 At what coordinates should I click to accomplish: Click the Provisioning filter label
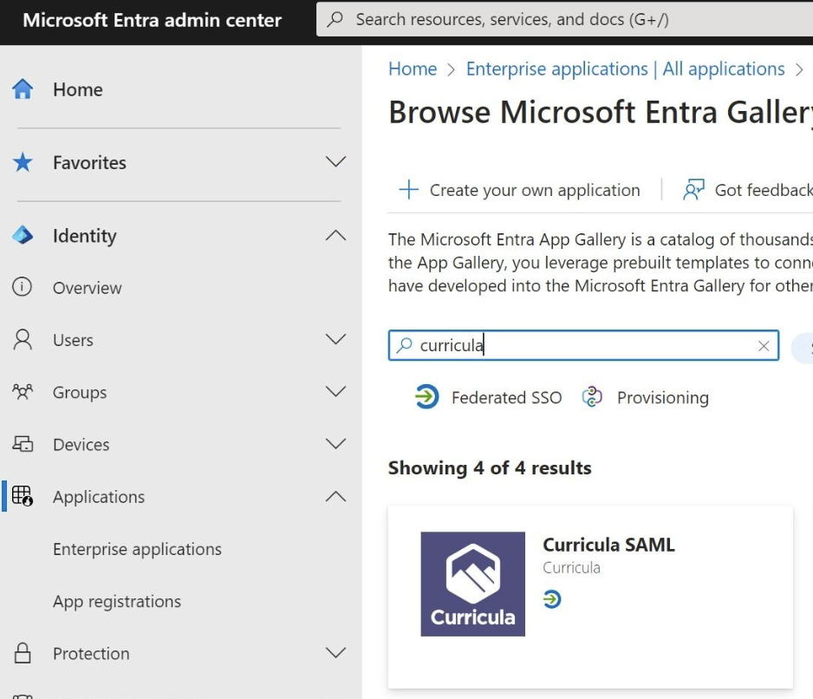pos(663,398)
